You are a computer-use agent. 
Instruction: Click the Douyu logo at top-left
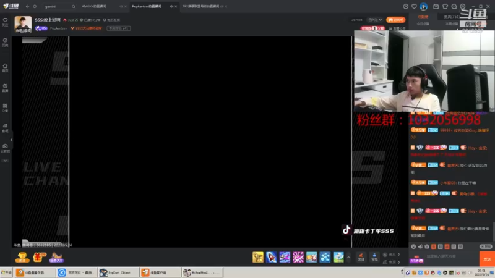click(x=11, y=6)
